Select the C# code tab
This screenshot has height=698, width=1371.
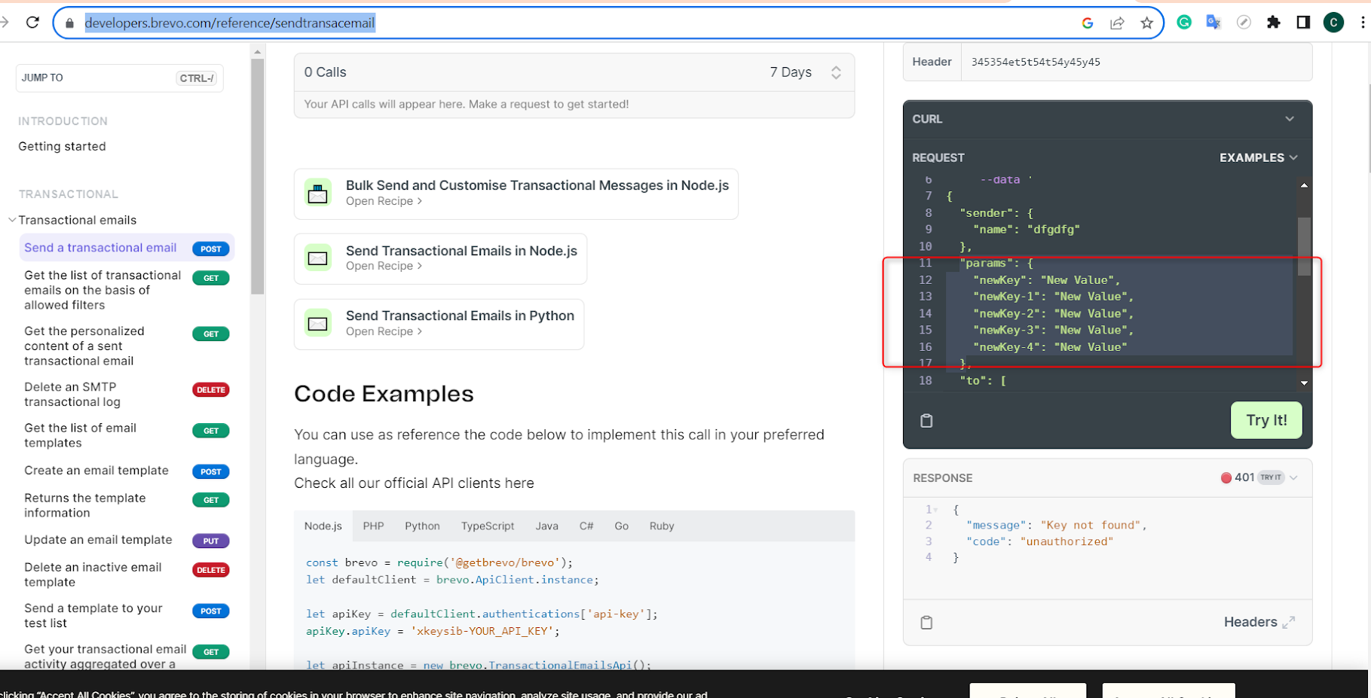586,526
